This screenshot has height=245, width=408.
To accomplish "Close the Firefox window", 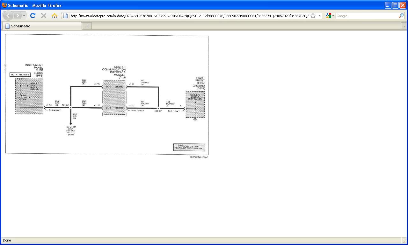I will 403,5.
